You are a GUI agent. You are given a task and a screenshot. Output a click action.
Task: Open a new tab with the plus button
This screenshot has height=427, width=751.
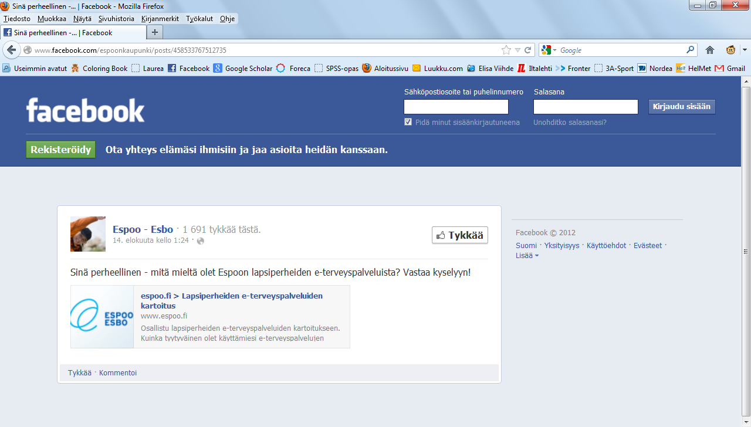[x=155, y=33]
